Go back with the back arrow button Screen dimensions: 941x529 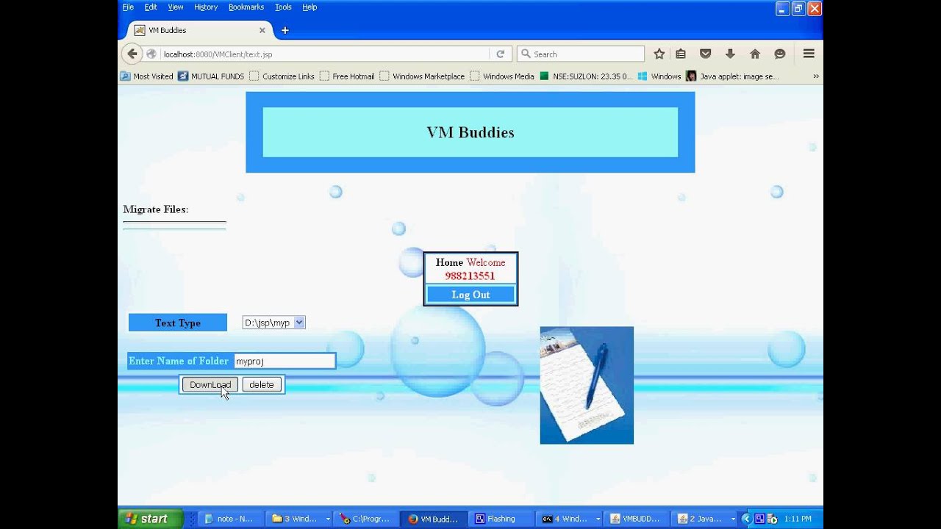coord(132,54)
